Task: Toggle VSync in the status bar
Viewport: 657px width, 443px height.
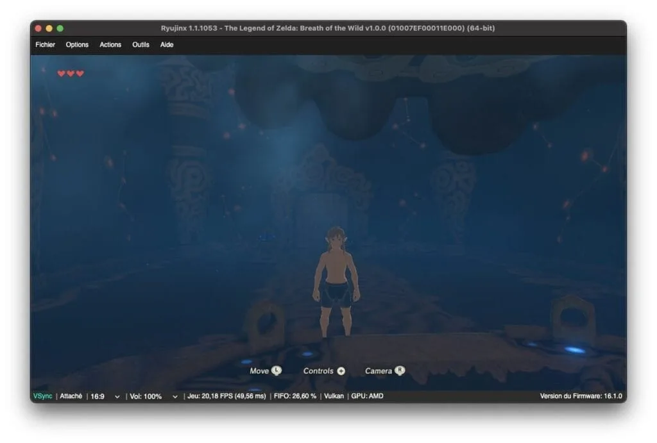Action: pos(42,396)
